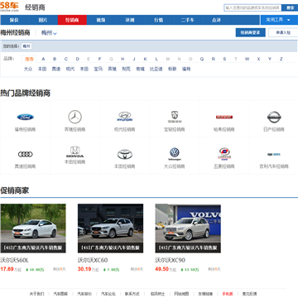Open the red 手机版 footer link

(x=228, y=294)
